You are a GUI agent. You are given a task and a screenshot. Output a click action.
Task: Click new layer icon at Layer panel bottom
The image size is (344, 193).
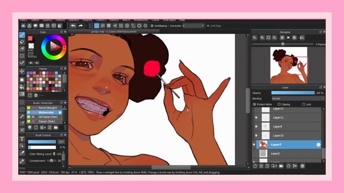[255, 166]
